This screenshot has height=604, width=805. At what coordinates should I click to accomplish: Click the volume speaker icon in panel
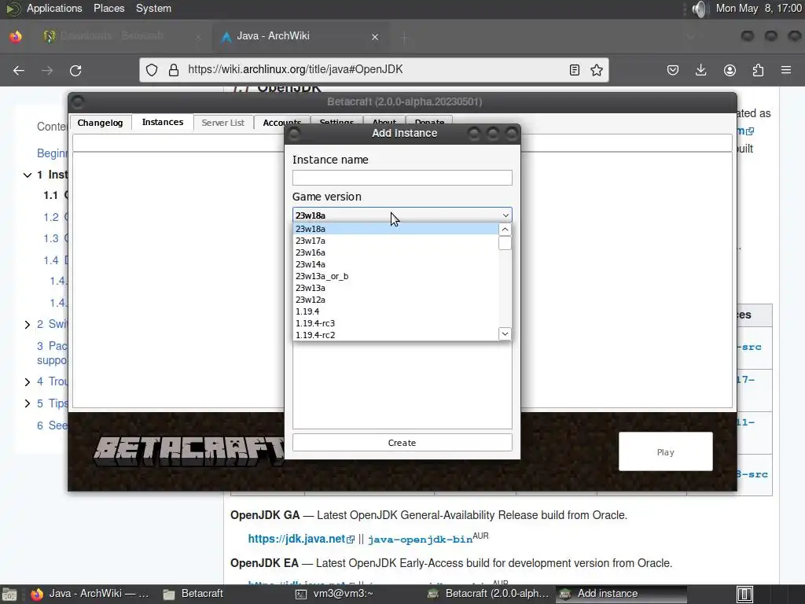[x=699, y=9]
